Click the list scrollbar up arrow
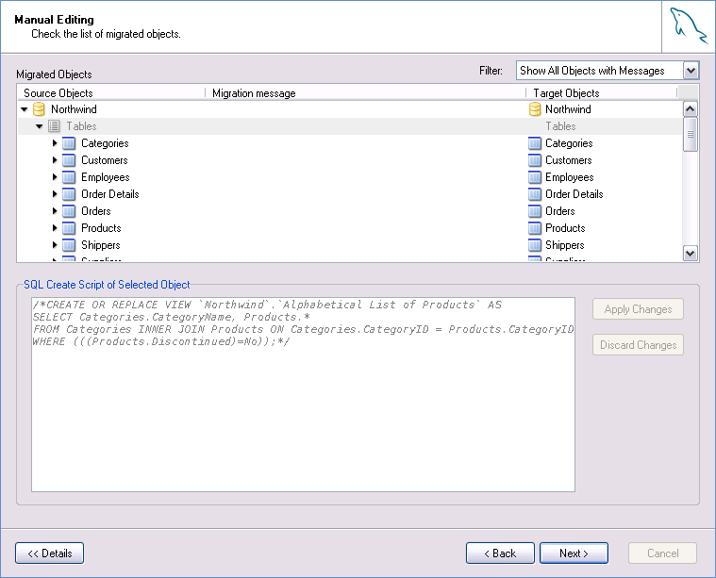The height and width of the screenshot is (578, 716). tap(690, 109)
